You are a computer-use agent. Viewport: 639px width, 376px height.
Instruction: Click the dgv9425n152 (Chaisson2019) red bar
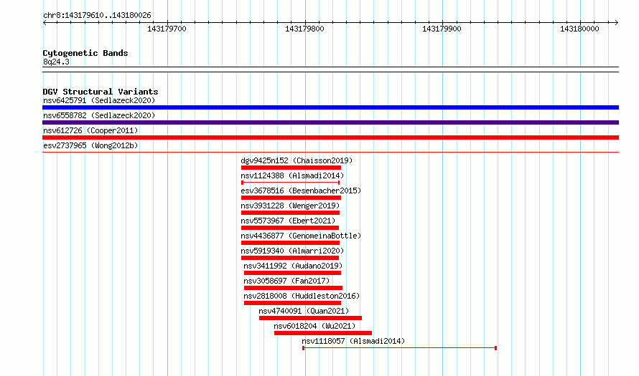pos(291,168)
